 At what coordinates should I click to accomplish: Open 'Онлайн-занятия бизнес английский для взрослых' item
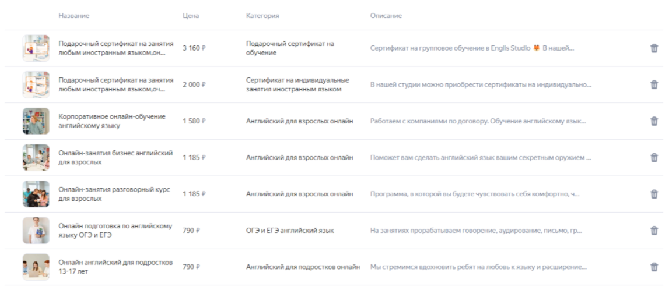[x=115, y=158]
